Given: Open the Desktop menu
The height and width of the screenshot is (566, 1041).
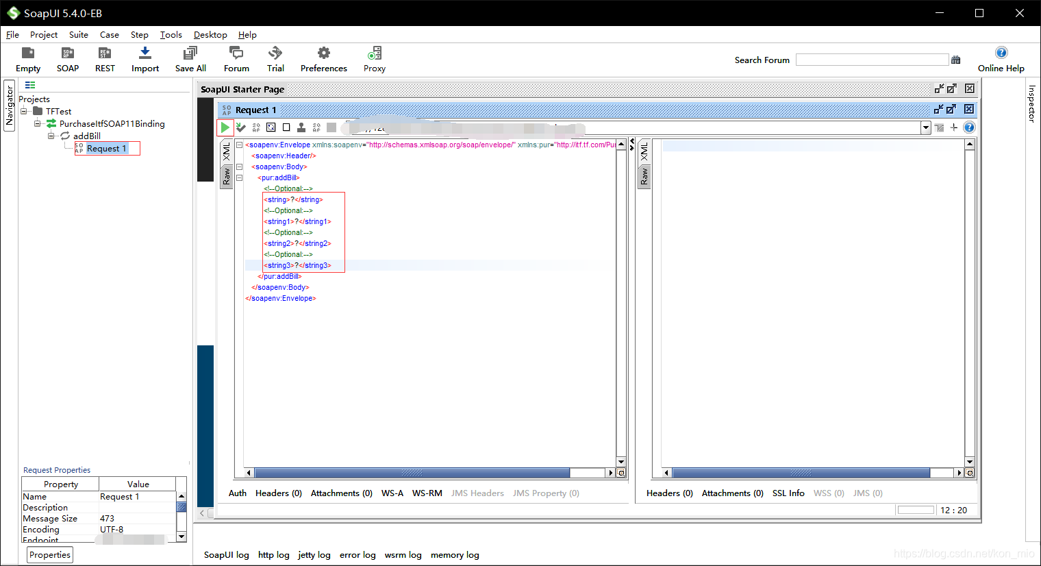Looking at the screenshot, I should pos(210,34).
